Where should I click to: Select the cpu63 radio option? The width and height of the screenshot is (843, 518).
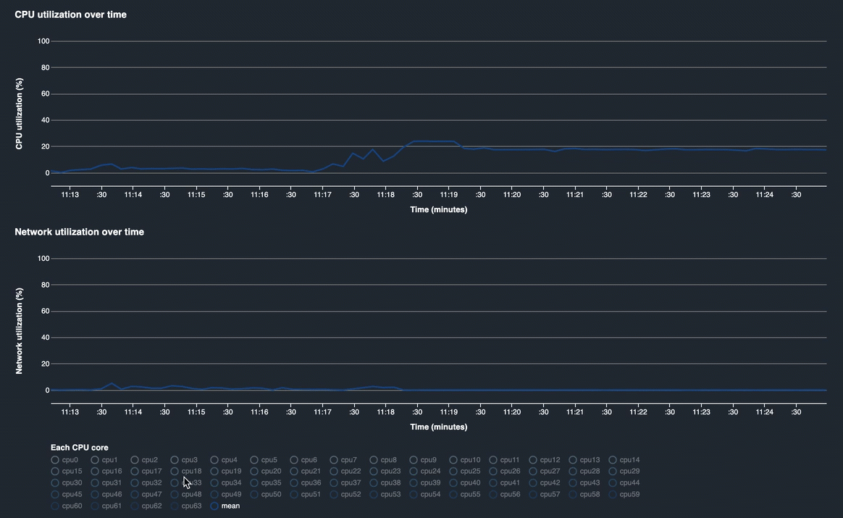[x=175, y=506]
